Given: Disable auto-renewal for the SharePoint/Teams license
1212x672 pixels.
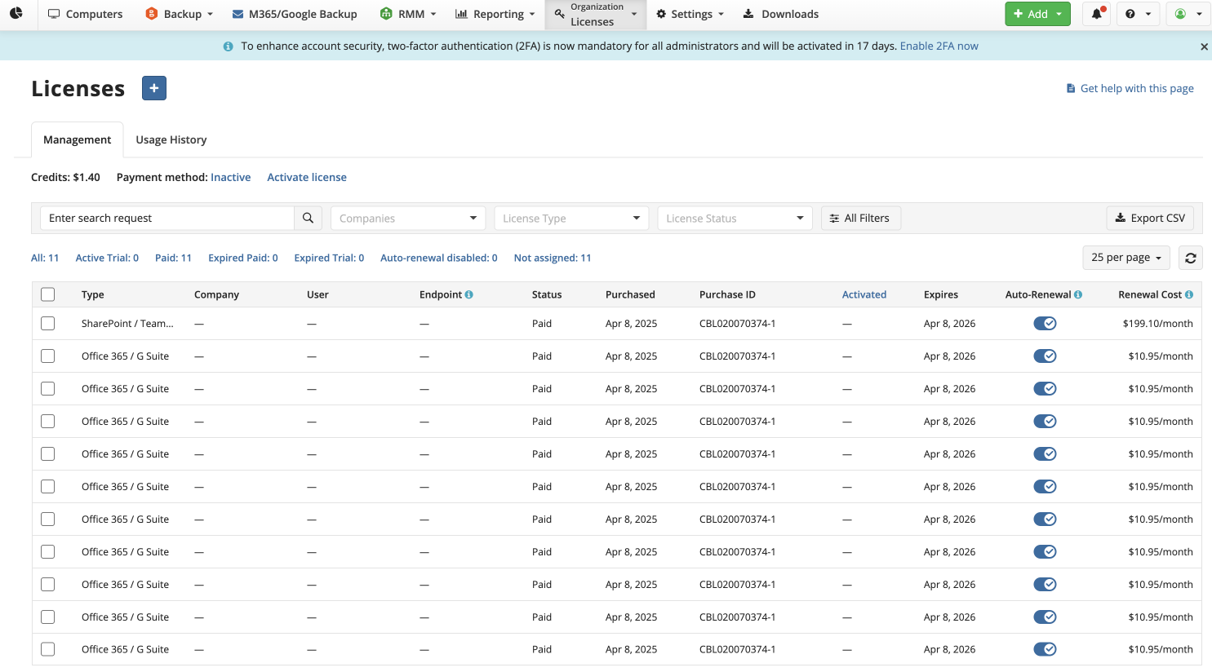Looking at the screenshot, I should click(1045, 323).
